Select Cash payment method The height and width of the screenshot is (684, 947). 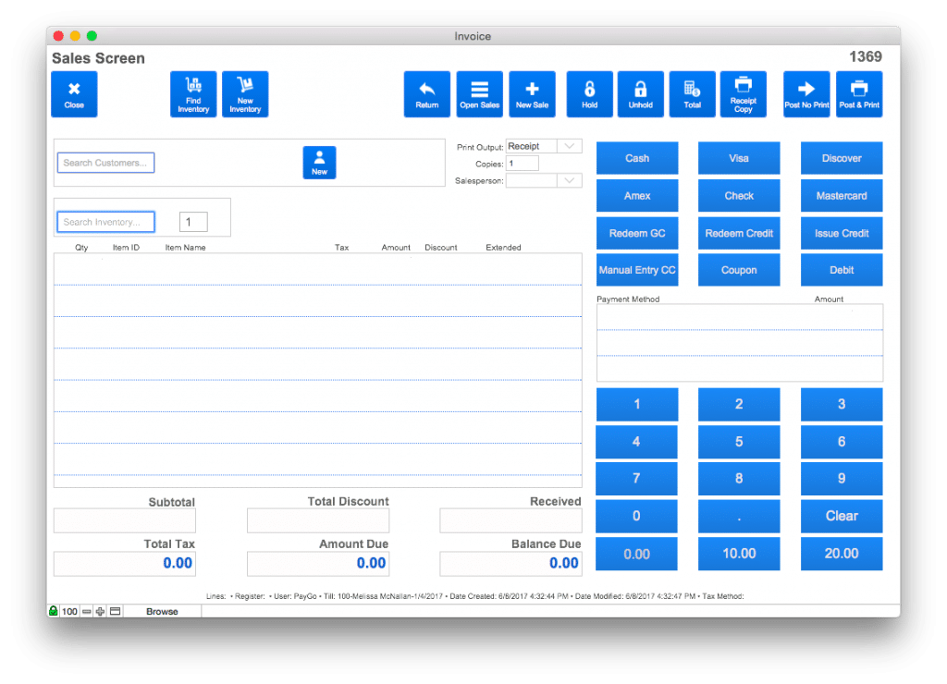point(636,158)
